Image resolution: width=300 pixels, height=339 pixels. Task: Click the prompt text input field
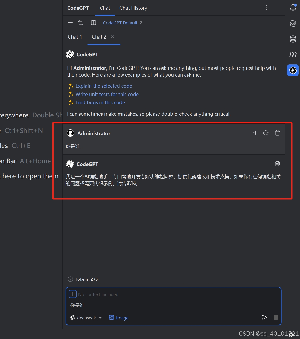click(174, 305)
